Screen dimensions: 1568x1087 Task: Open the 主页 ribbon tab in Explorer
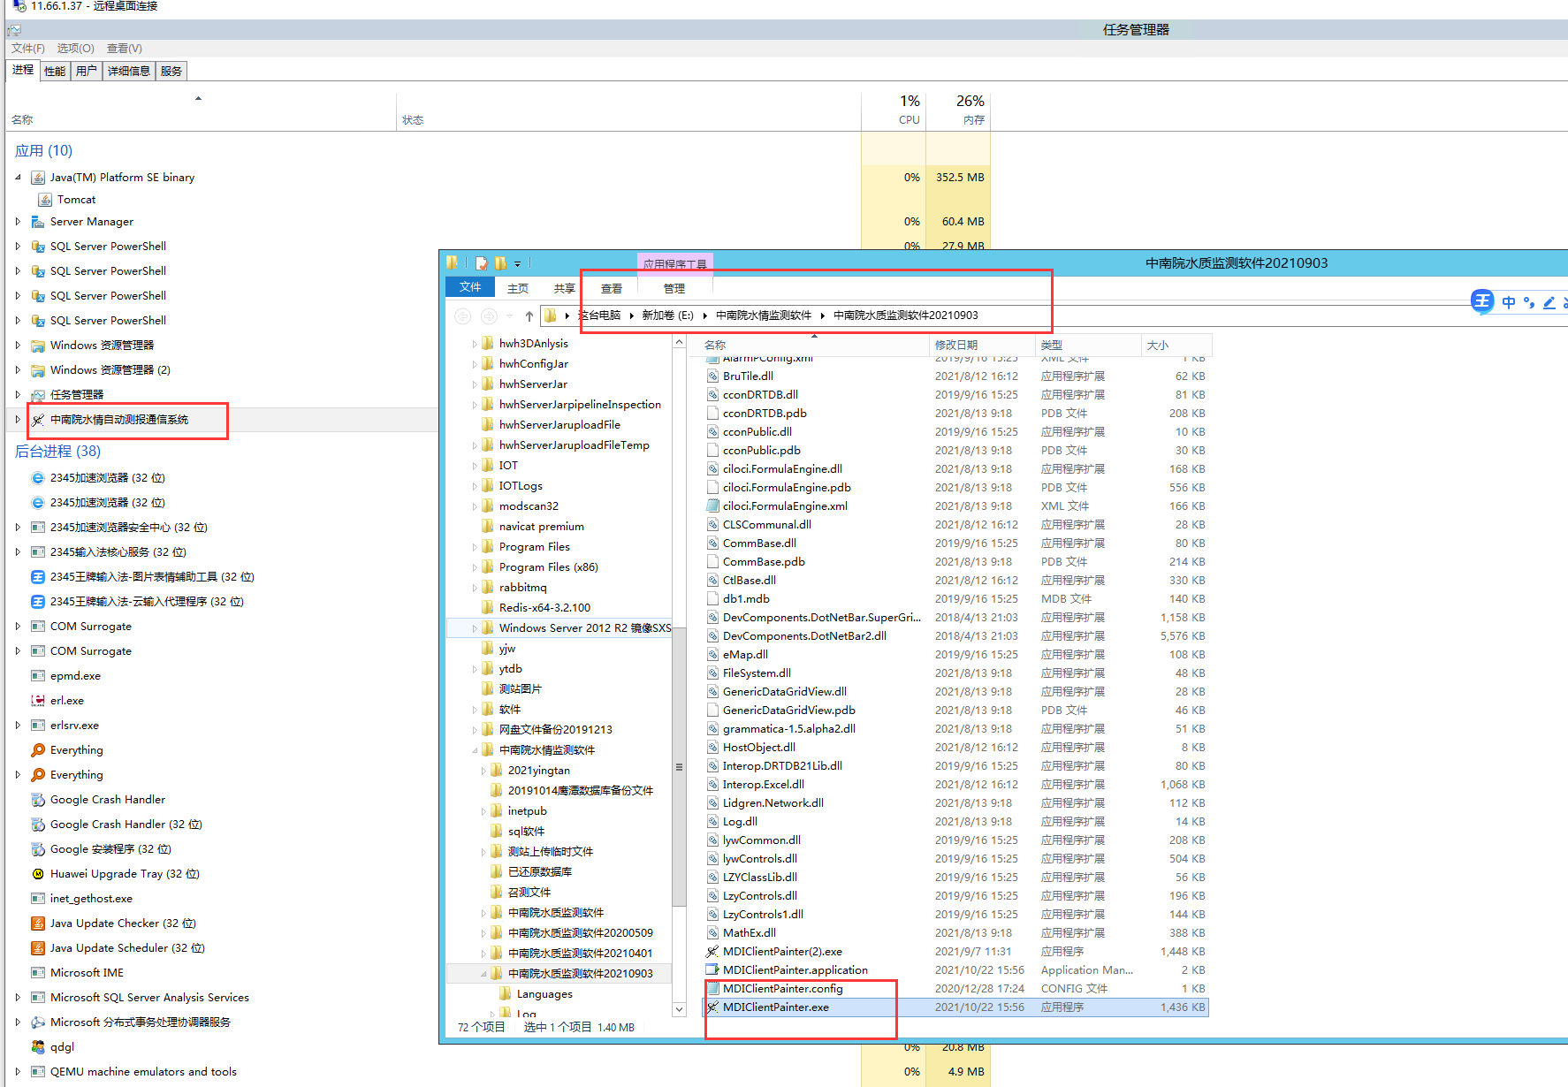click(518, 289)
